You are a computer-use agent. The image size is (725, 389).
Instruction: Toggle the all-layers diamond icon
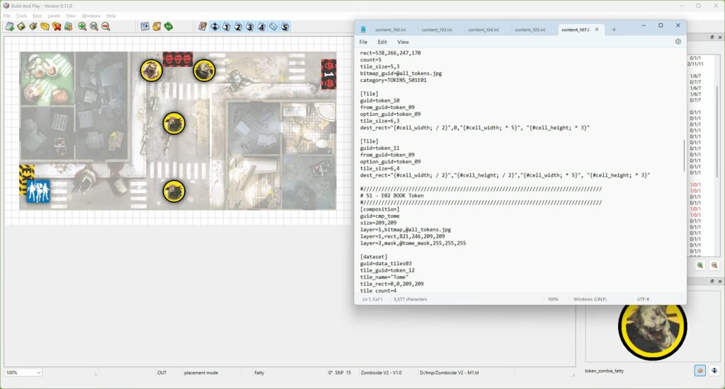[215, 27]
